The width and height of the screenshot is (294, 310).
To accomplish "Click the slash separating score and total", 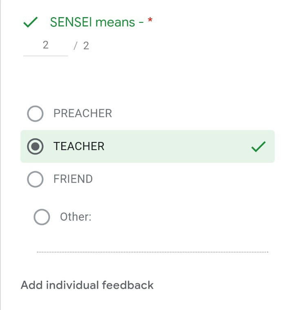I will pyautogui.click(x=75, y=46).
